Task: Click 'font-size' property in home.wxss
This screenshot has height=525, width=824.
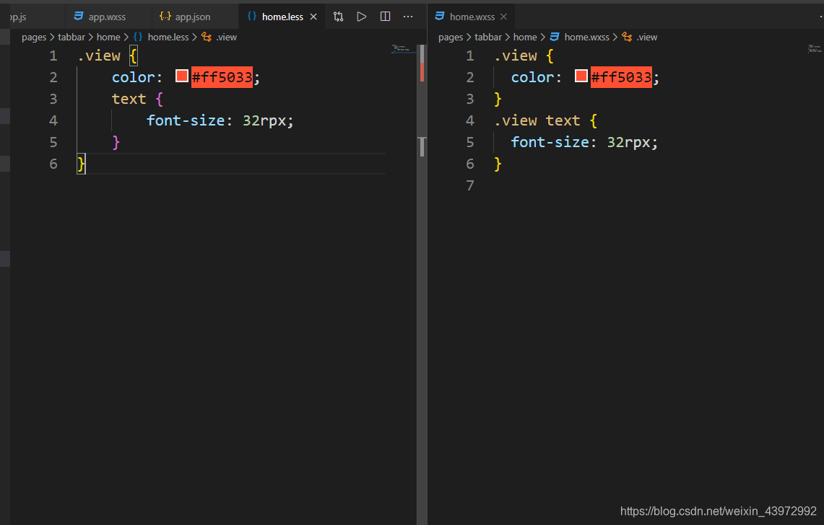Action: pos(550,142)
